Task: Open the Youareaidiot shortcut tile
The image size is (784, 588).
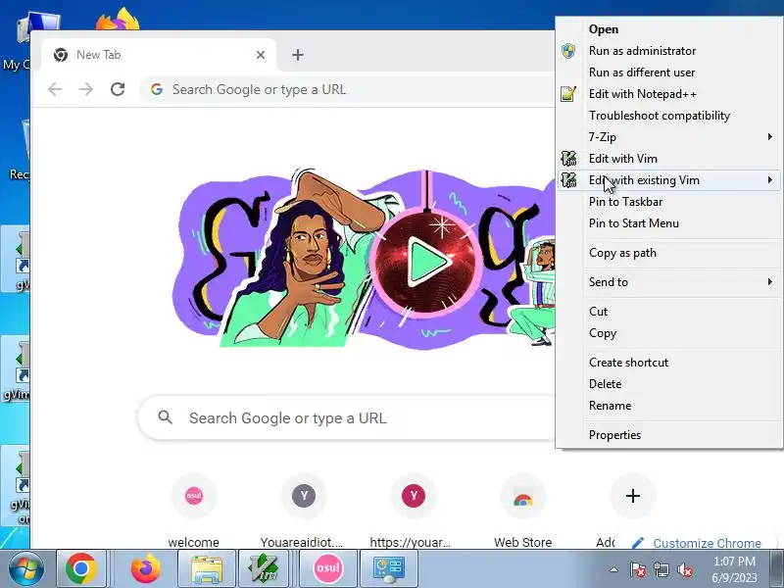Action: point(303,511)
